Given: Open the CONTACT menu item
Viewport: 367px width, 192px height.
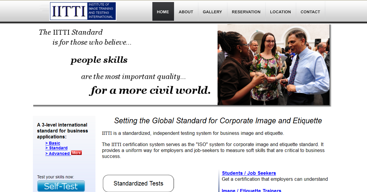Looking at the screenshot, I should tap(310, 12).
